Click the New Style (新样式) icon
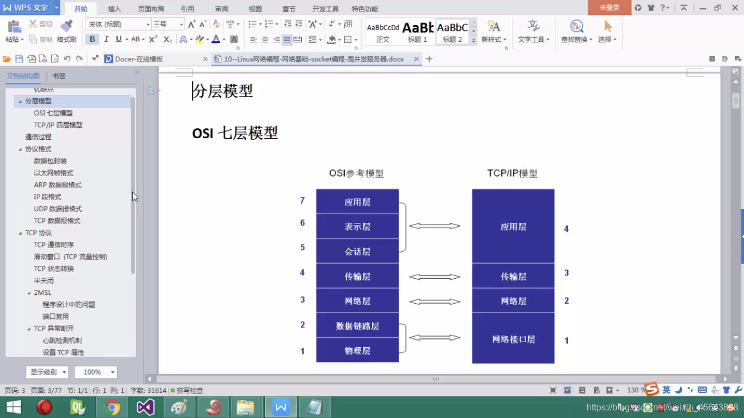Image resolution: width=744 pixels, height=418 pixels. [493, 26]
